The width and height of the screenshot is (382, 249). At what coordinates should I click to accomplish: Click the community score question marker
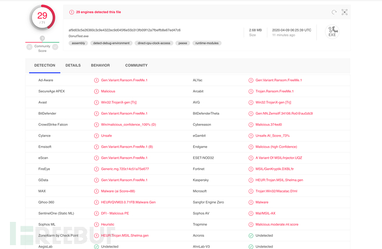coord(42,39)
